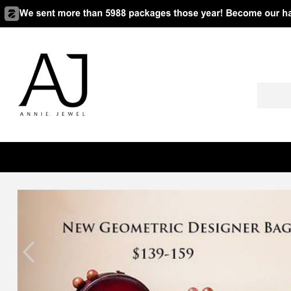The width and height of the screenshot is (291, 291).
Task: Click the black navigation menu bar
Action: pos(145,157)
